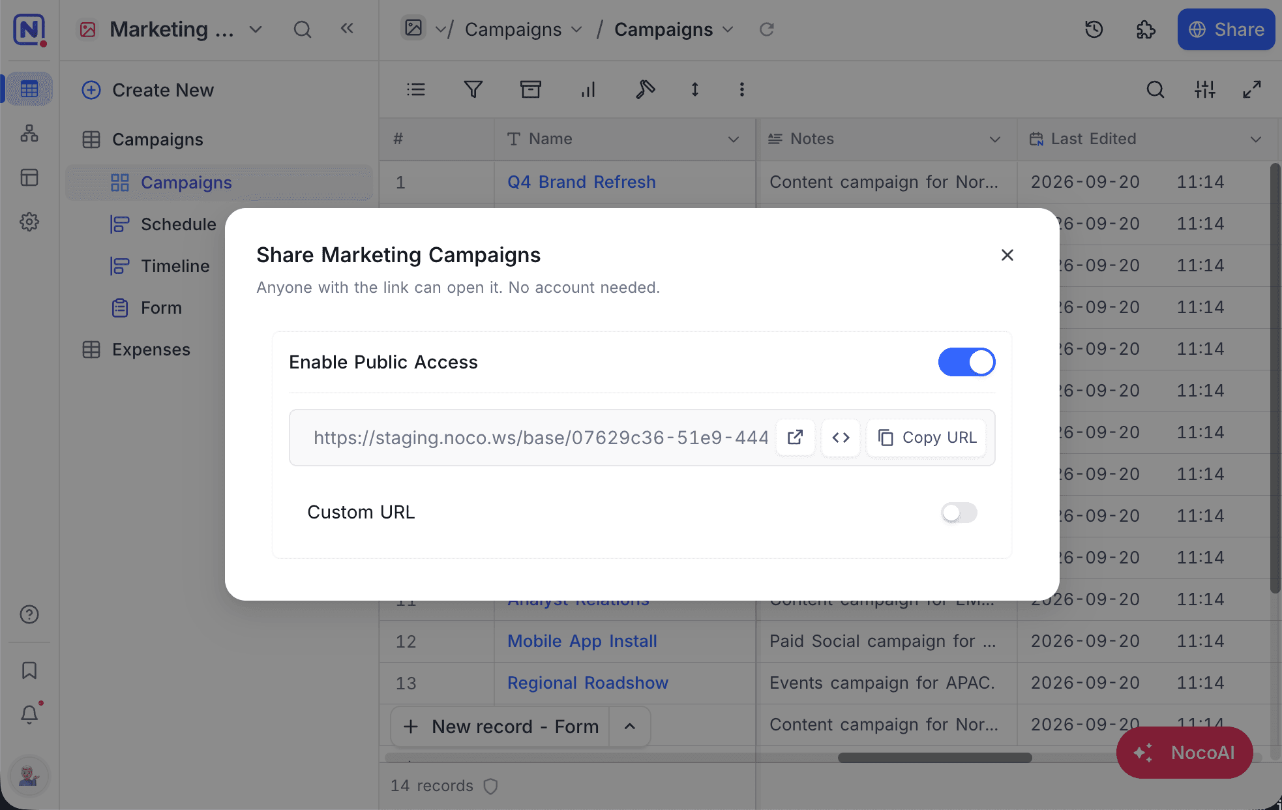Click the shared base URL field

click(541, 438)
